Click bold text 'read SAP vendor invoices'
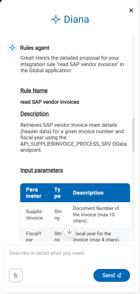Viewport: 140px width, 294px height. 50,102
